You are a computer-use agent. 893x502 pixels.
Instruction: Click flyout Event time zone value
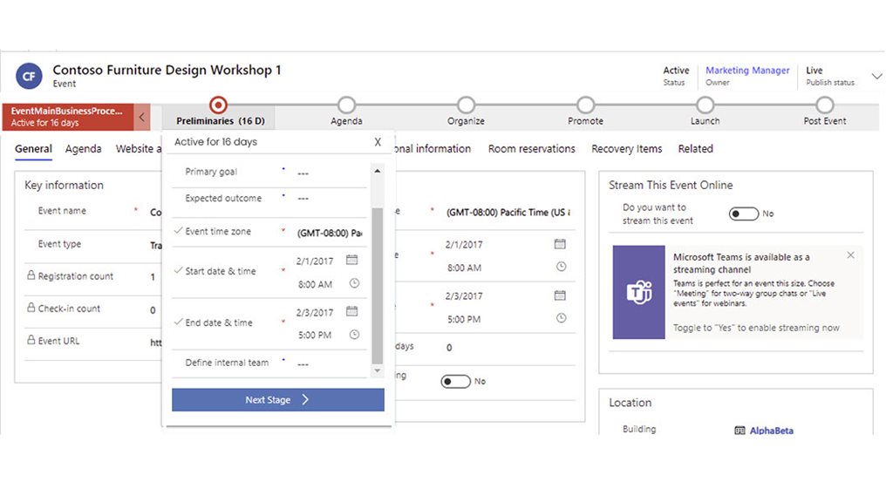[x=329, y=233]
